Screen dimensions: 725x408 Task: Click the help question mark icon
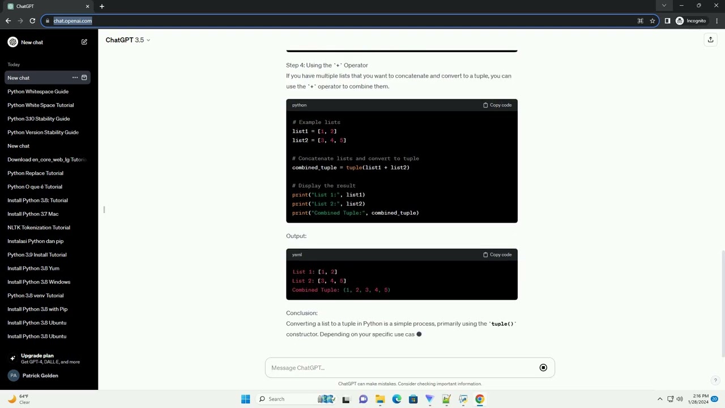[715, 381]
